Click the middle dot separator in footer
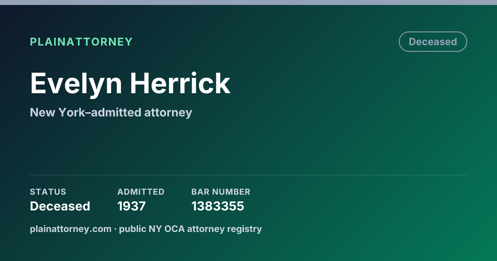The image size is (497, 261). [x=115, y=229]
